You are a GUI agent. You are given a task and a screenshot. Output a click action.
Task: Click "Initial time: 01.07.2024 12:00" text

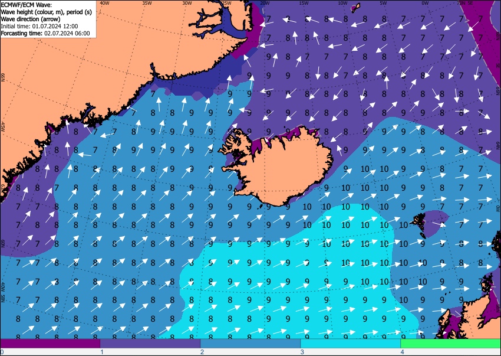click(x=39, y=26)
